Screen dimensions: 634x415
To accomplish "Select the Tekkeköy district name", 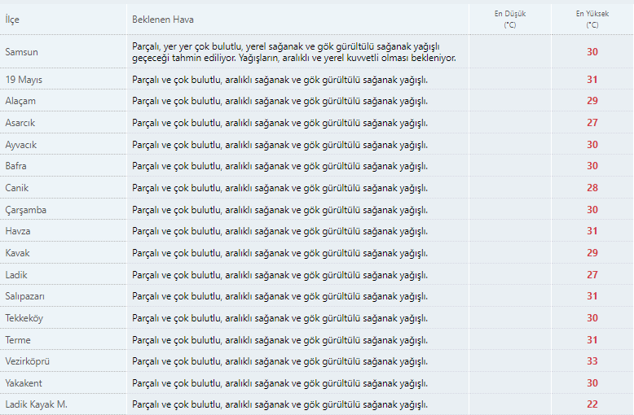I will click(24, 318).
